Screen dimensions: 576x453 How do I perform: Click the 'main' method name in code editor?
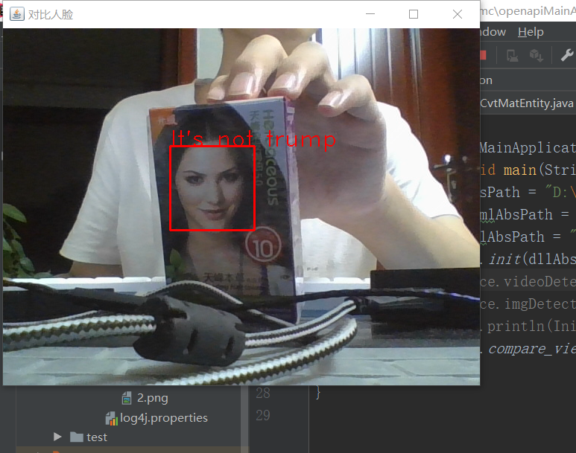coord(520,170)
